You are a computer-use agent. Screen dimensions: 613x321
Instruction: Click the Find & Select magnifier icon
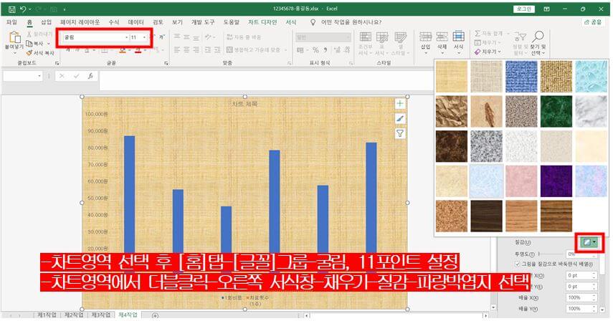[538, 37]
